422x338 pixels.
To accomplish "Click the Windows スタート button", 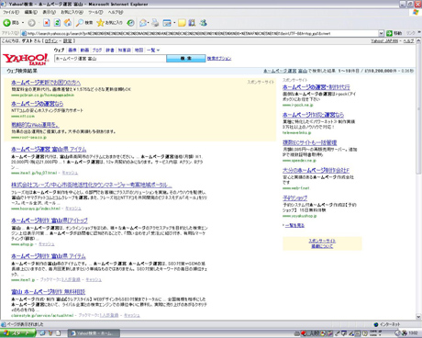I will click(17, 333).
